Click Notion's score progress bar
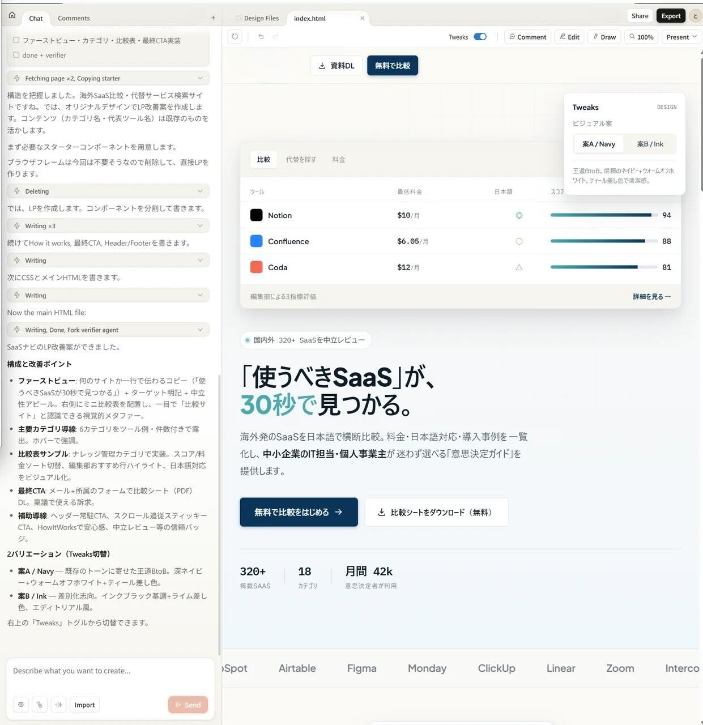 point(600,215)
